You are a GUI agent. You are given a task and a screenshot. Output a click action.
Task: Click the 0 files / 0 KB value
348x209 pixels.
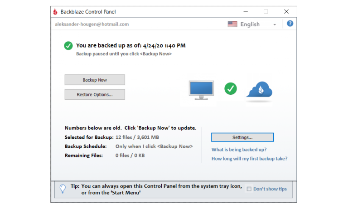click(x=130, y=156)
